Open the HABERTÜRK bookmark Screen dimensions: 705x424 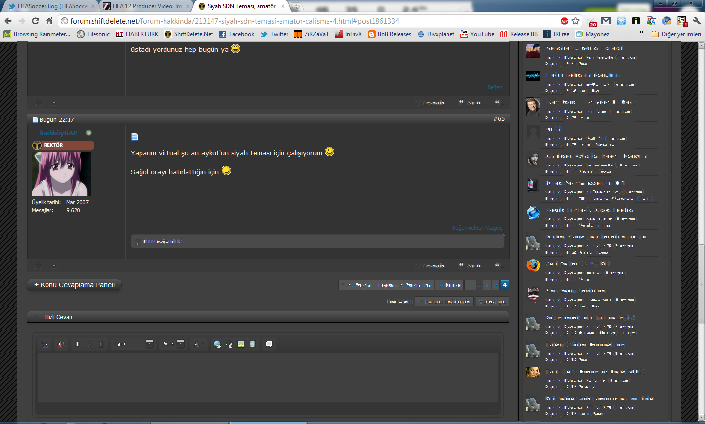(137, 34)
